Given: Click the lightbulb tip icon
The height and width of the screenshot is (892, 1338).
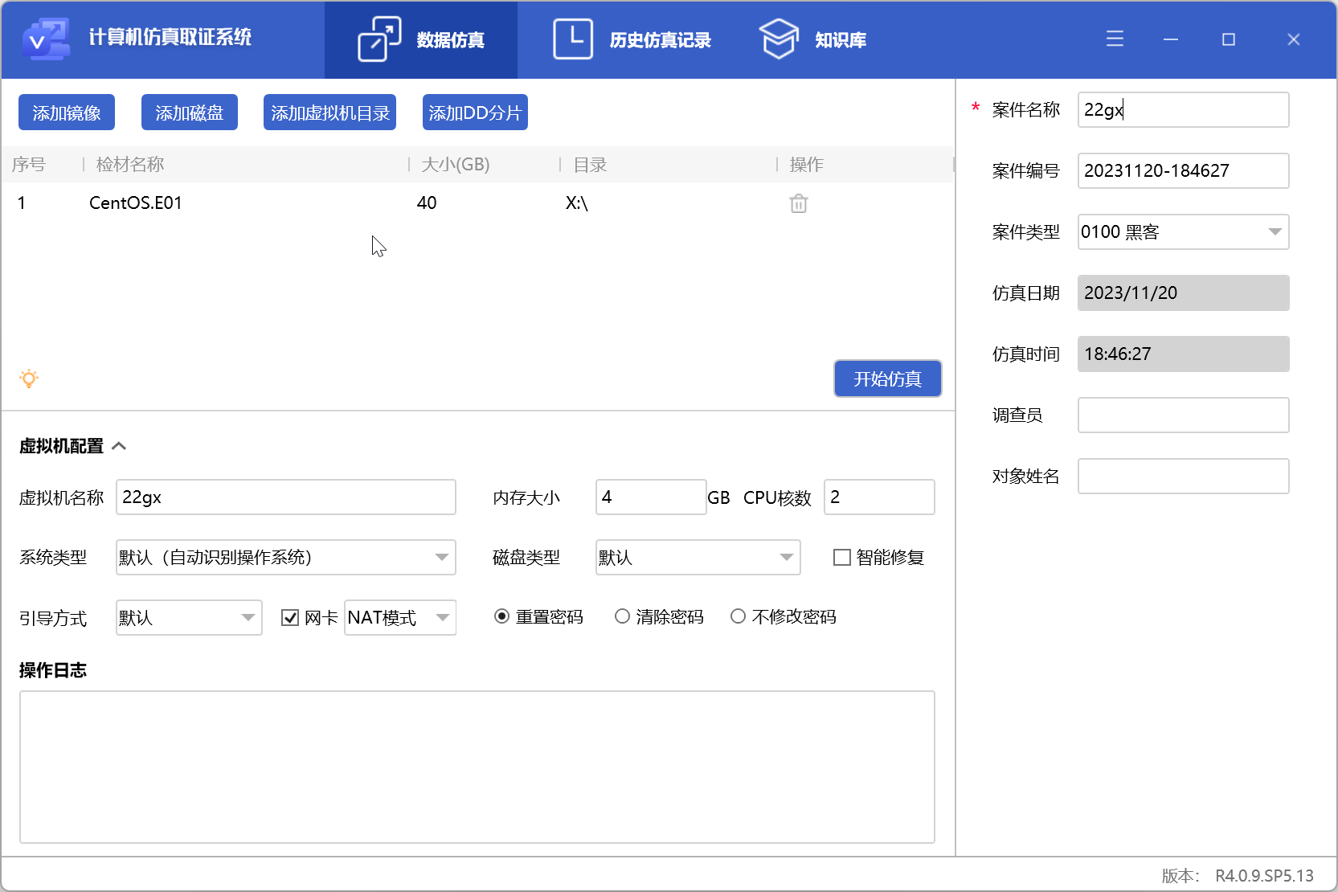Looking at the screenshot, I should coord(29,378).
